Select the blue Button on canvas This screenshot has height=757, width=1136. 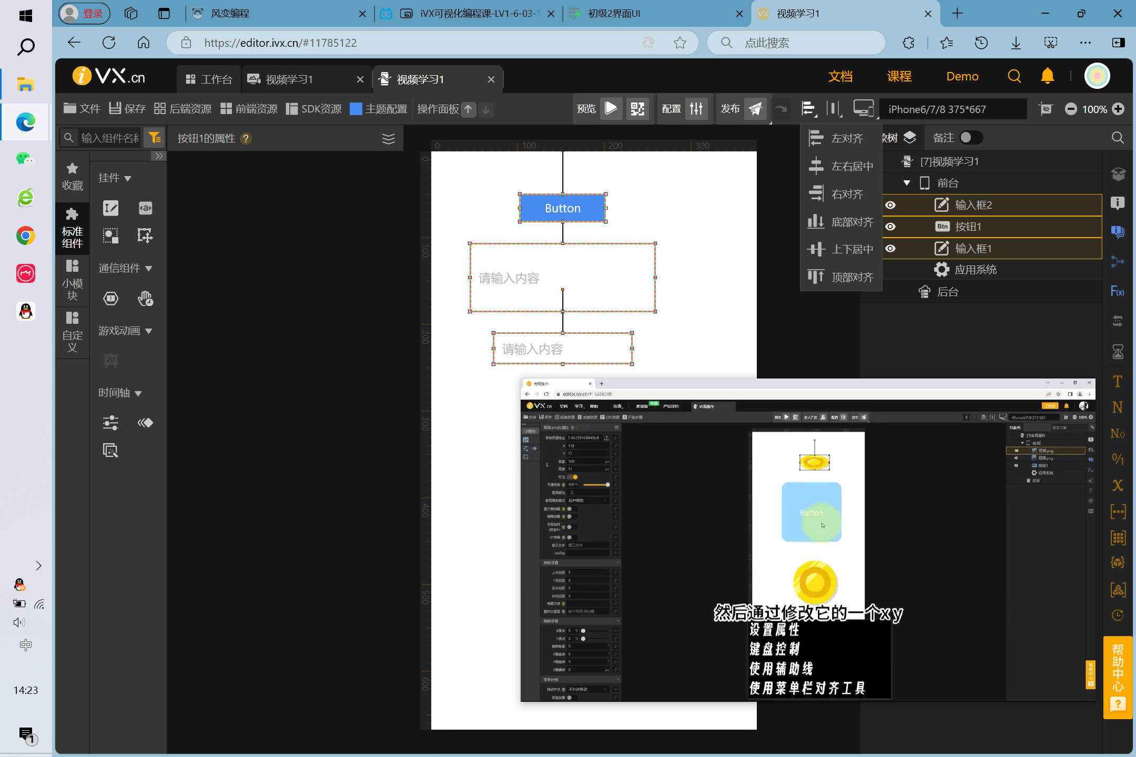click(563, 208)
